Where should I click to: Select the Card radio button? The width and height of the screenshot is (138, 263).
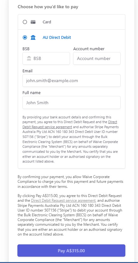coord(25,22)
